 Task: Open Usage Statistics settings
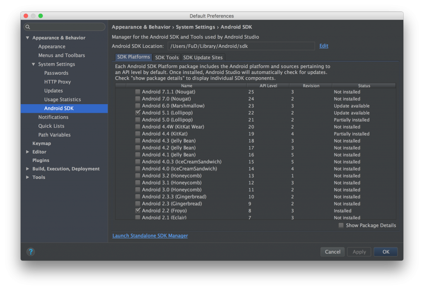pos(63,100)
